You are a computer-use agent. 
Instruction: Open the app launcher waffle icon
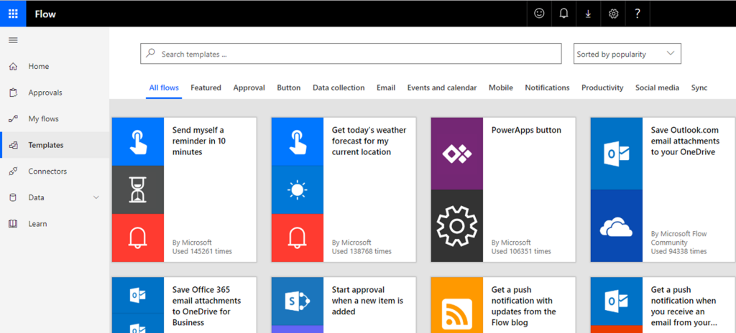[x=13, y=14]
